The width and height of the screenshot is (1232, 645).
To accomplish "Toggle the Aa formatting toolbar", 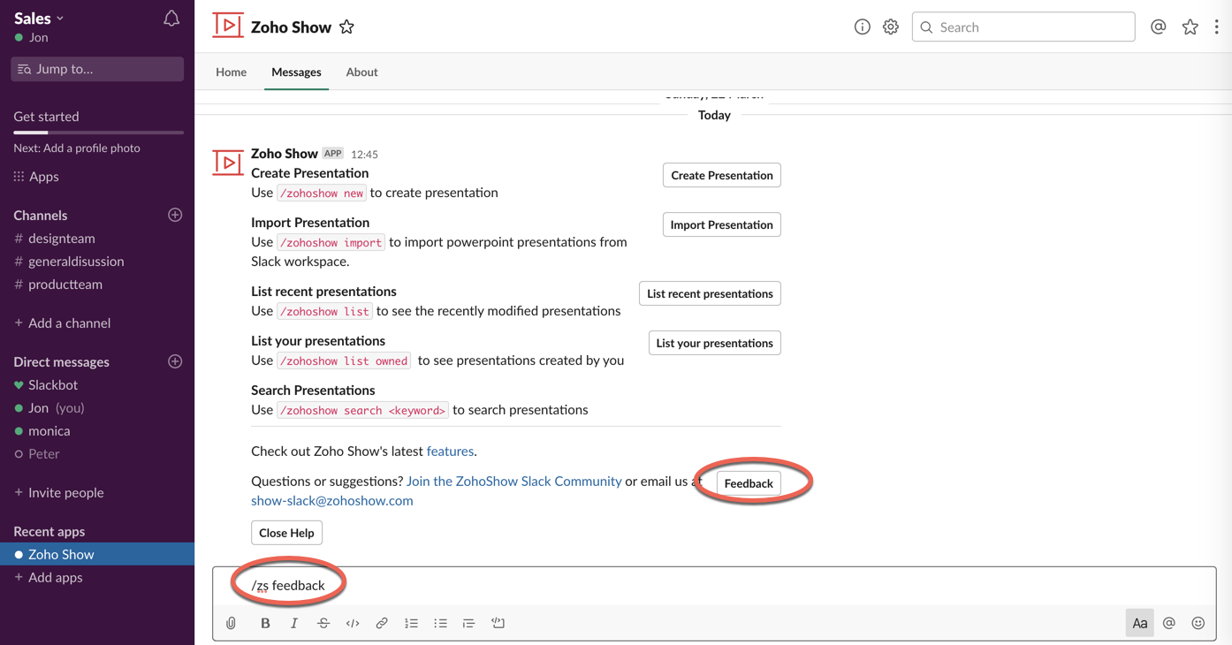I will (x=1139, y=623).
